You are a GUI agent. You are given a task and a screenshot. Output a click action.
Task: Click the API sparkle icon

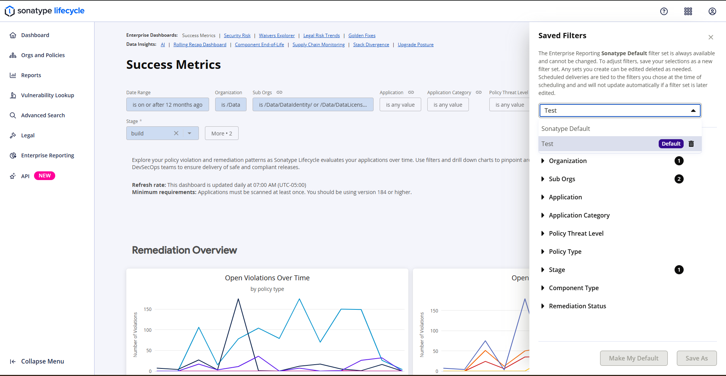pyautogui.click(x=13, y=176)
